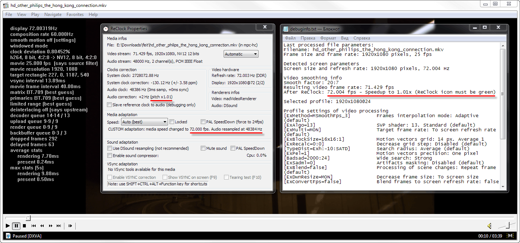Screen dimensions: 520x243
Task: Check the 'Mute sound' option
Action: click(203, 148)
